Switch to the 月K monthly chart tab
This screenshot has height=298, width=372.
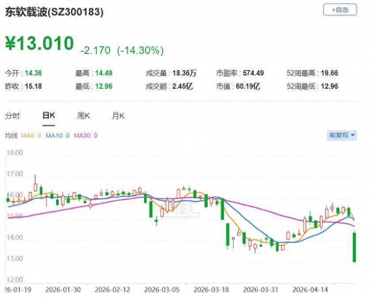click(118, 116)
